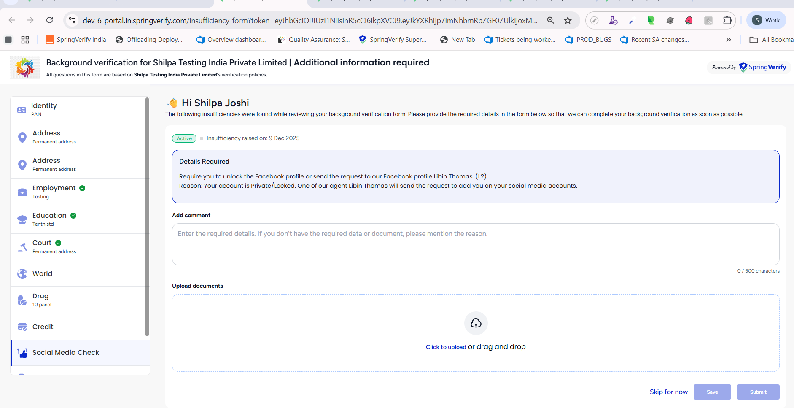This screenshot has width=794, height=408.
Task: Reload the page
Action: [x=50, y=20]
